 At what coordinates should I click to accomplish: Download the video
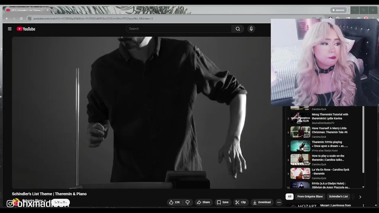click(262, 202)
